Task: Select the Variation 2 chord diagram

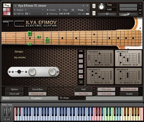Action: pyautogui.click(x=128, y=58)
